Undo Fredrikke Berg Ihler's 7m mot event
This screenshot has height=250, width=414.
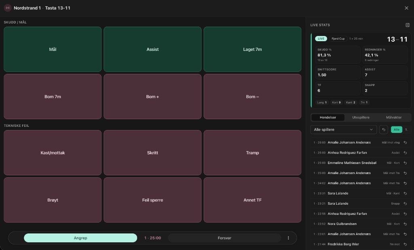[x=405, y=244]
